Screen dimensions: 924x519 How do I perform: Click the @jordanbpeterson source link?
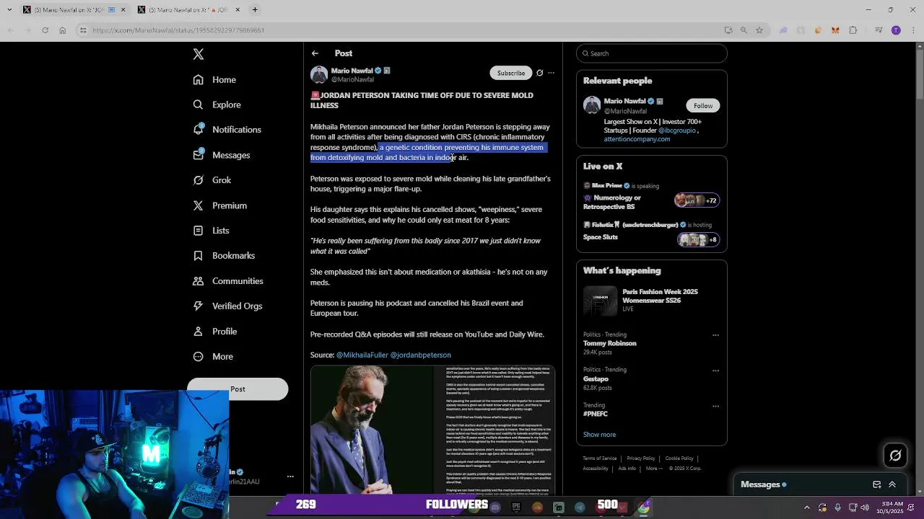tap(421, 355)
